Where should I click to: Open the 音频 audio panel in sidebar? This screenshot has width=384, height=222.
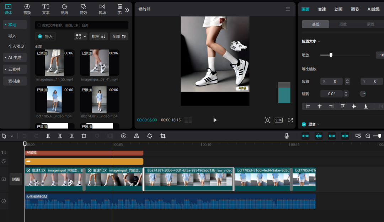pyautogui.click(x=27, y=9)
